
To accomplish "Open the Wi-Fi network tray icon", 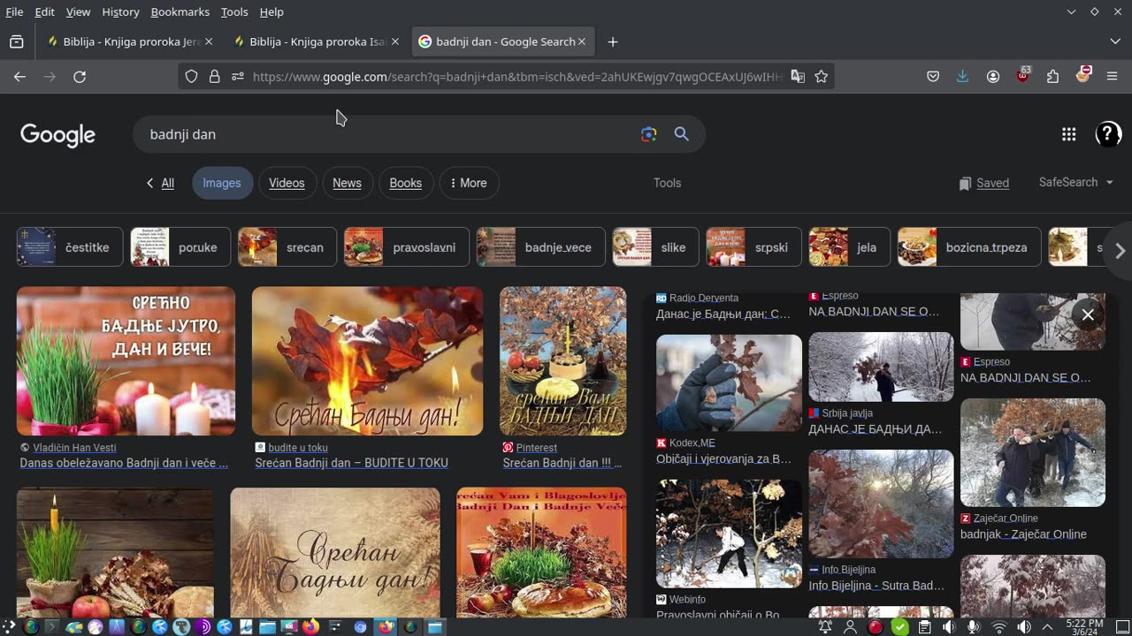I will coord(999,627).
